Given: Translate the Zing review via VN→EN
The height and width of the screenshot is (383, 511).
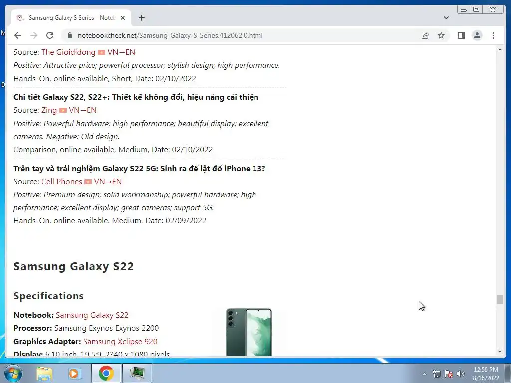Looking at the screenshot, I should click(83, 110).
